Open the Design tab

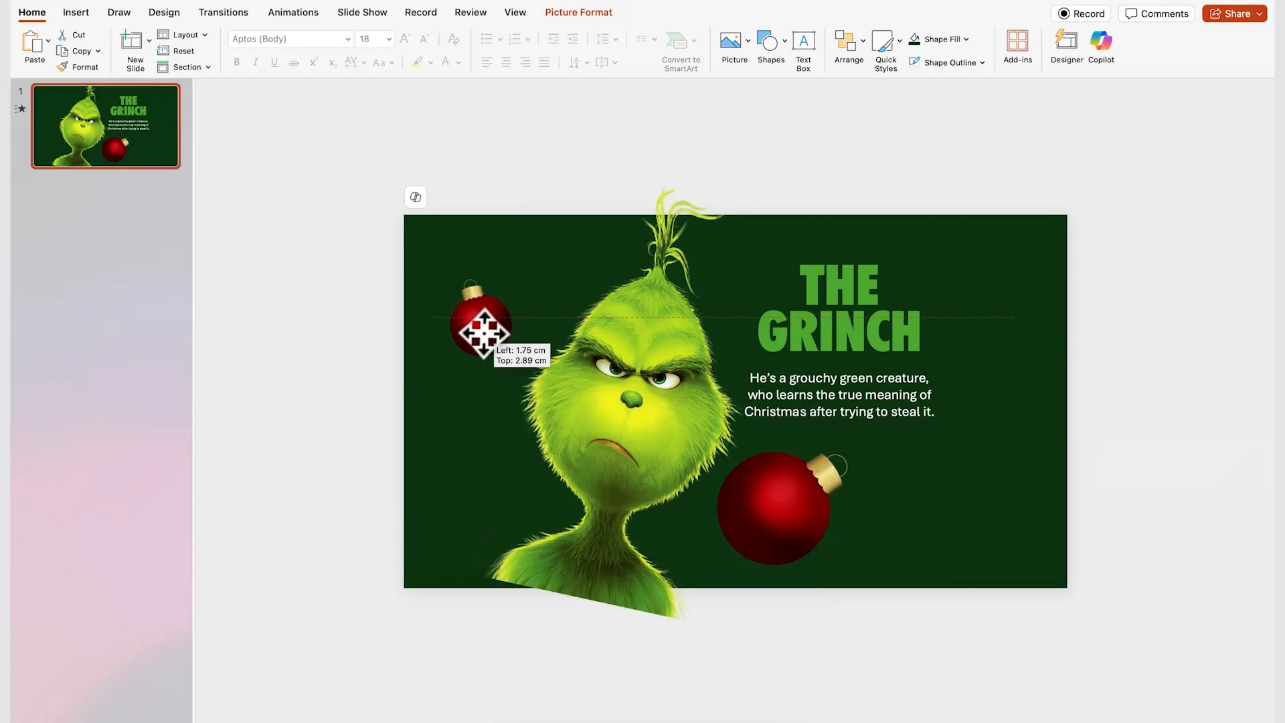click(x=164, y=12)
